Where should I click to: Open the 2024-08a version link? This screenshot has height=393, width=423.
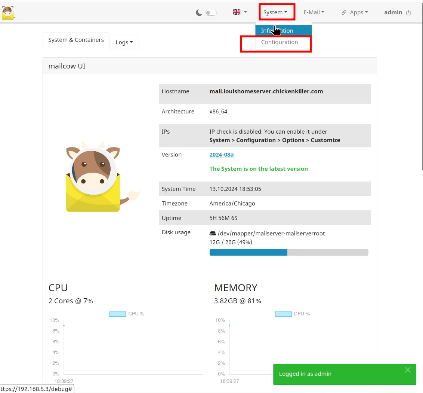pyautogui.click(x=222, y=155)
